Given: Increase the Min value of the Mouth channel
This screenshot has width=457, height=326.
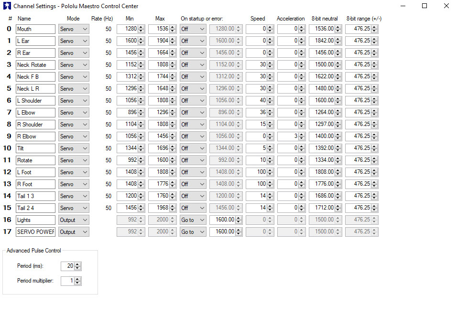Looking at the screenshot, I should click(x=141, y=27).
